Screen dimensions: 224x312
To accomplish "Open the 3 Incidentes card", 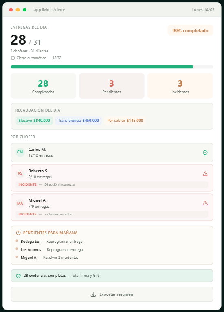I will click(x=180, y=86).
